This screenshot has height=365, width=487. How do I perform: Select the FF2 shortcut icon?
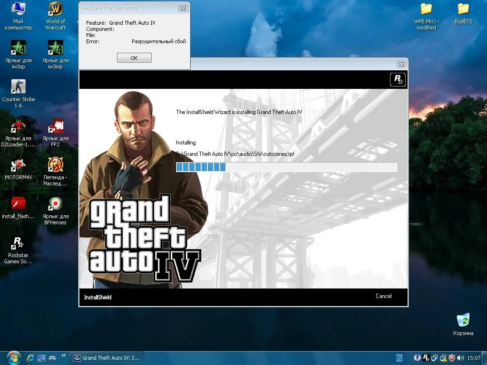click(x=55, y=133)
